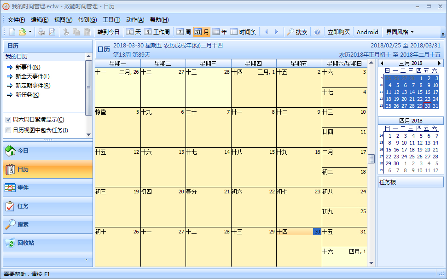Open the 动作 (Actions) menu
Image resolution: width=447 pixels, height=279 pixels.
[135, 19]
